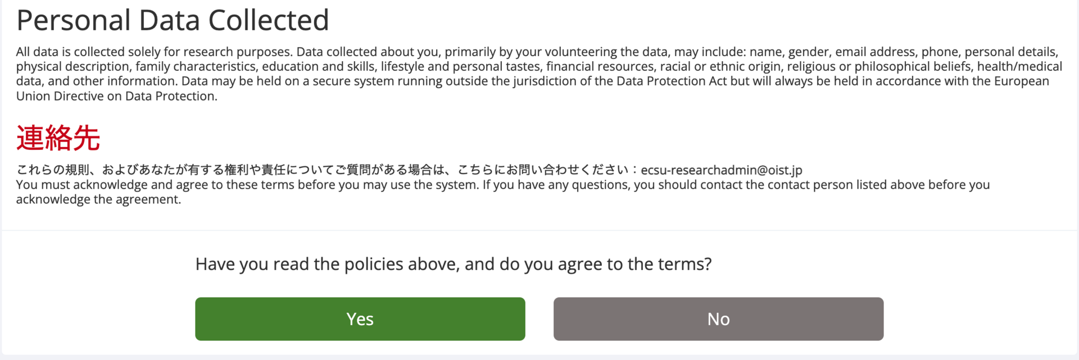Click the green Yes button
The width and height of the screenshot is (1079, 360).
(x=360, y=319)
